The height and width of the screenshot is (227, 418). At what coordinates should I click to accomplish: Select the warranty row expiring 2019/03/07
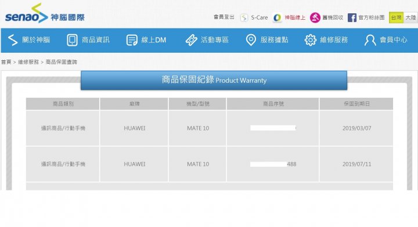209,128
